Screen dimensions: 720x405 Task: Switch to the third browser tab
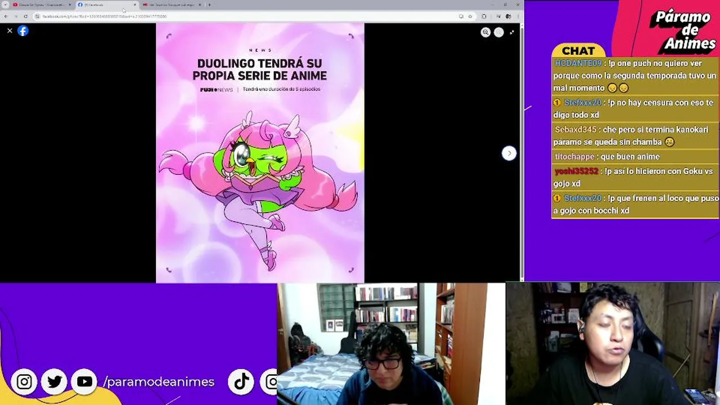coord(172,5)
